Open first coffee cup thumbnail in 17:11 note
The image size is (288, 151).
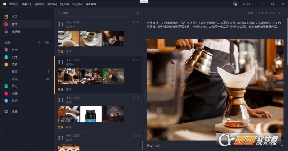68,38
